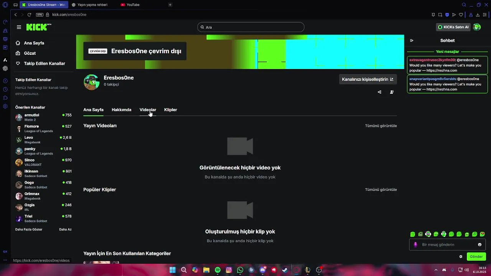
Task: Click the channel moderator icon beside share
Action: pos(392,92)
